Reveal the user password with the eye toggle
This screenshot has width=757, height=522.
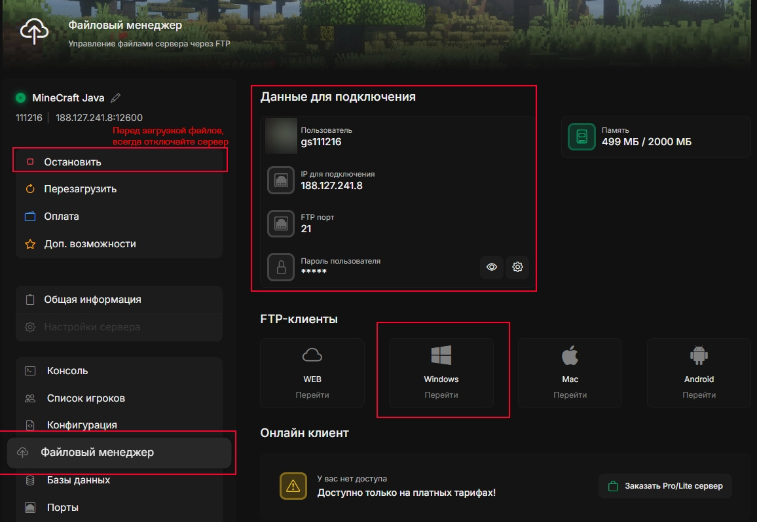[x=492, y=267]
